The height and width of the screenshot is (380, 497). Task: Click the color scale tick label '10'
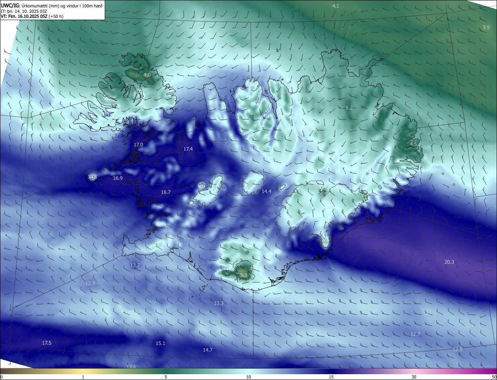(248, 377)
